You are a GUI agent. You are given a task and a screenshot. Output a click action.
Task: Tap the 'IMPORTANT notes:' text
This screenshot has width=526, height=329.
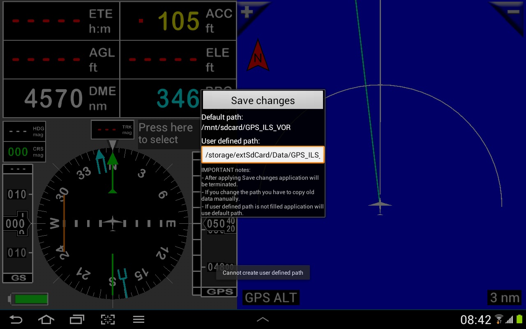coord(226,170)
